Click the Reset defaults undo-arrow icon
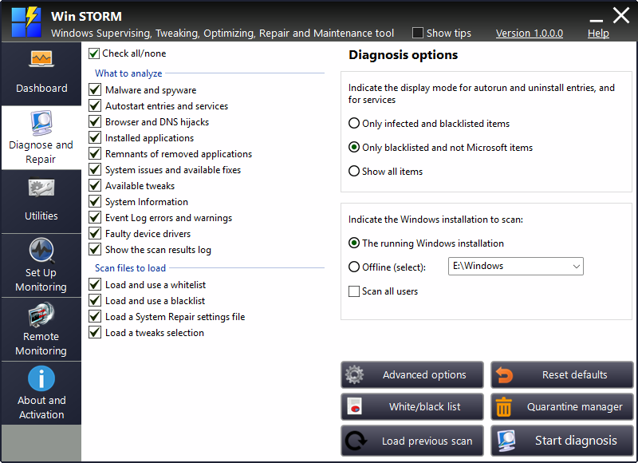 506,374
